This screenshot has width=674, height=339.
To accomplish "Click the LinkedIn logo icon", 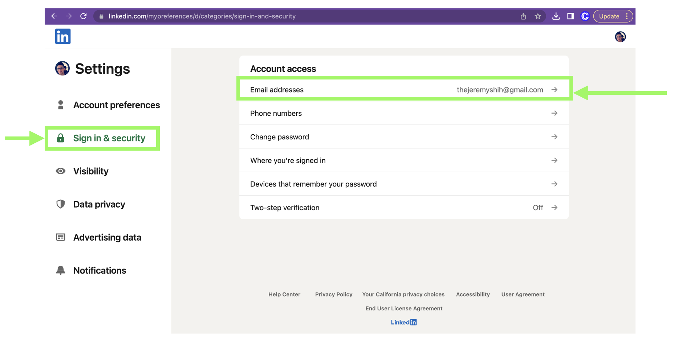I will [62, 36].
